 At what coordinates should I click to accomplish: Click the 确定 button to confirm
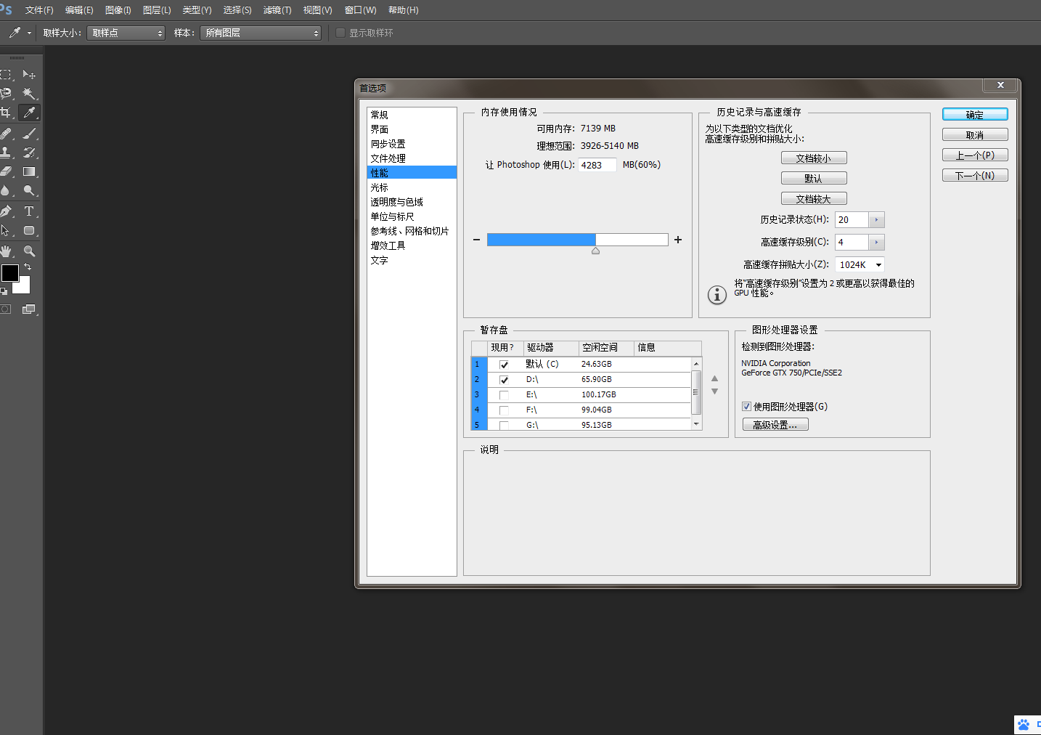pyautogui.click(x=974, y=115)
